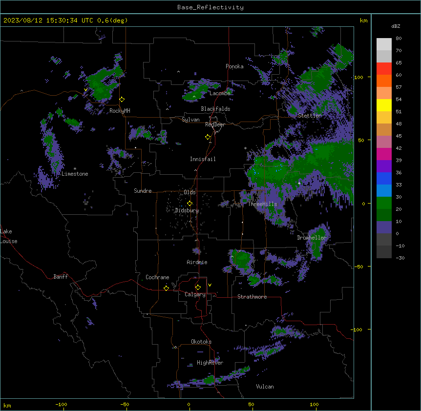Click the magenta 39-42 dBZ legend swatch

(384, 154)
